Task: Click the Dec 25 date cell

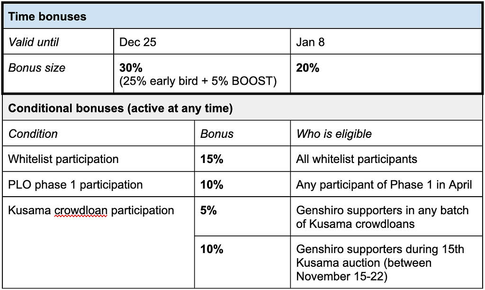Action: [202, 42]
